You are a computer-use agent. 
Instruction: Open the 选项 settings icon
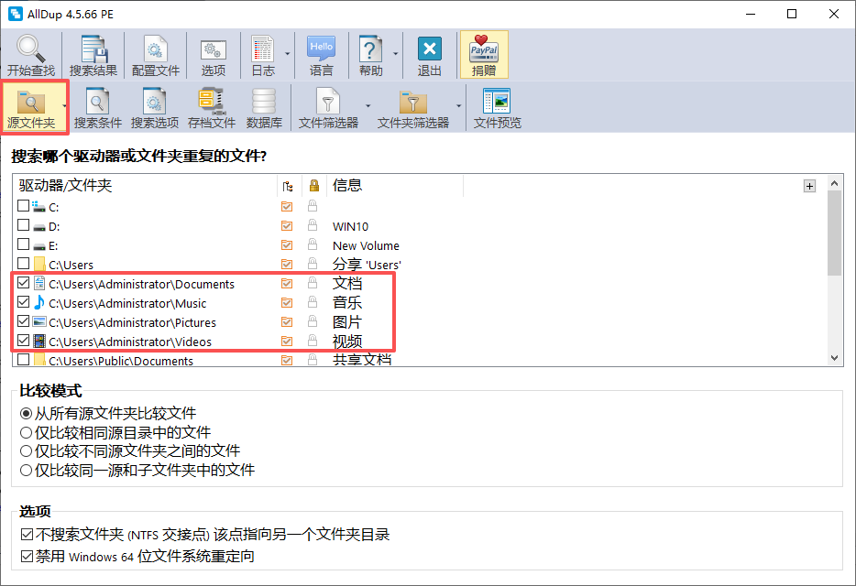[214, 55]
